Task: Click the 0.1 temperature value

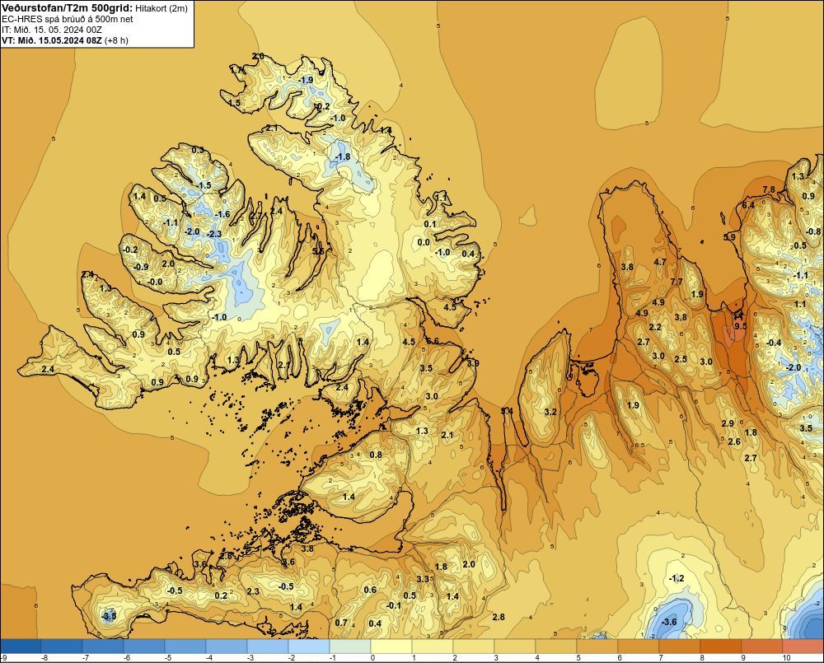Action: [x=430, y=224]
